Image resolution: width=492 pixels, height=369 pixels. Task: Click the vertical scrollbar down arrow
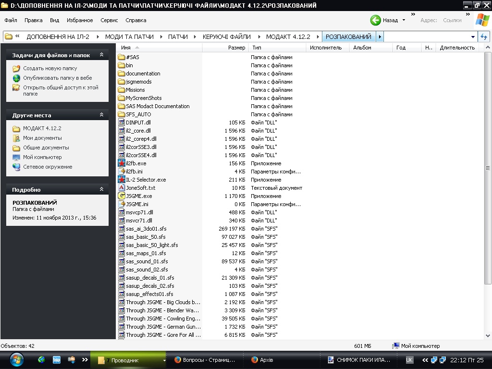[488, 335]
